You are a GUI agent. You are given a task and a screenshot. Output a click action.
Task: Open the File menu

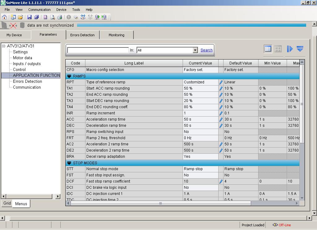(7, 10)
